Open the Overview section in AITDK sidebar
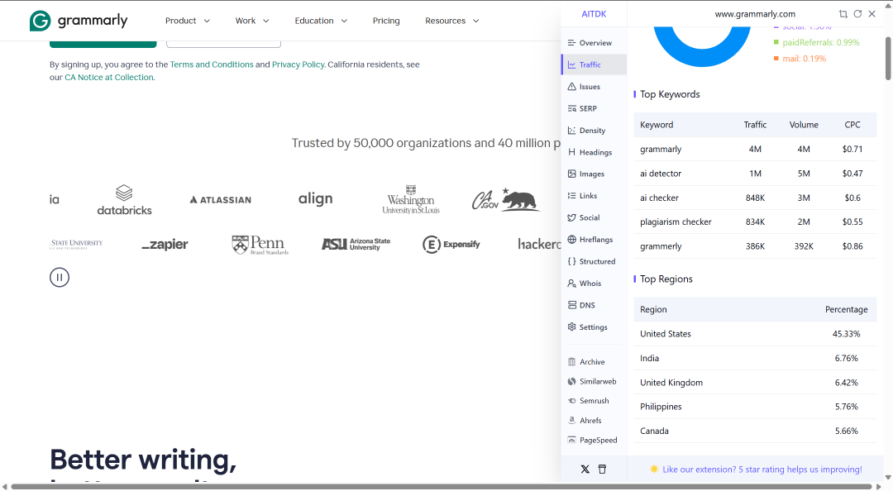893x491 pixels. click(x=594, y=43)
